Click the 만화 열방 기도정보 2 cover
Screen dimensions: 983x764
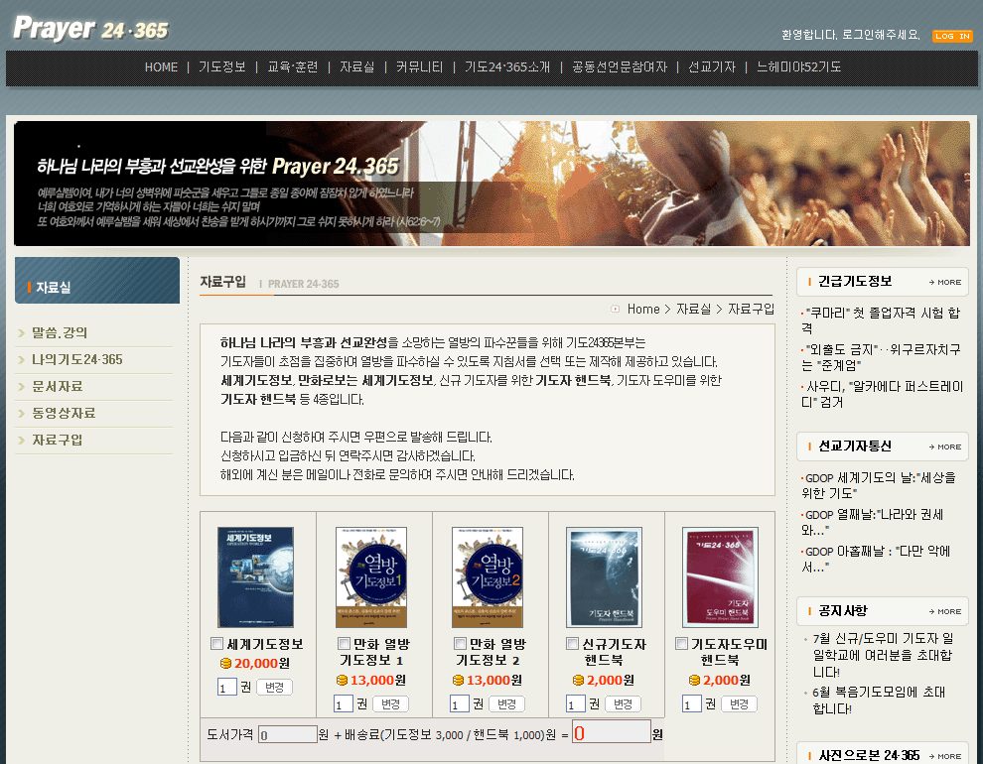(x=488, y=577)
